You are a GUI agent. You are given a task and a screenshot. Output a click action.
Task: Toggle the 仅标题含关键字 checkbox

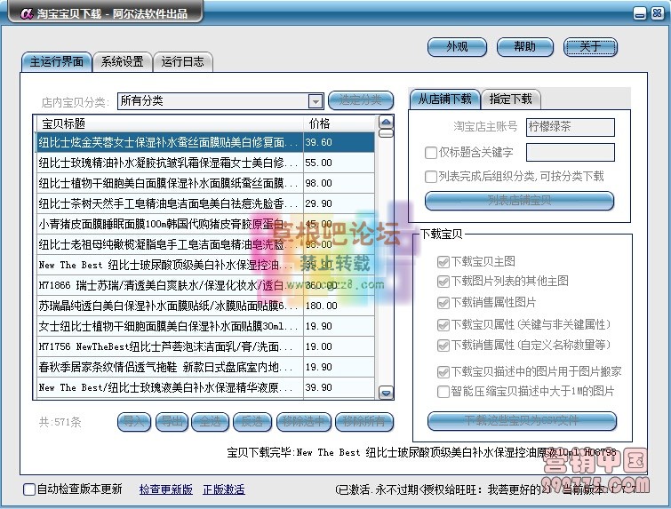430,152
